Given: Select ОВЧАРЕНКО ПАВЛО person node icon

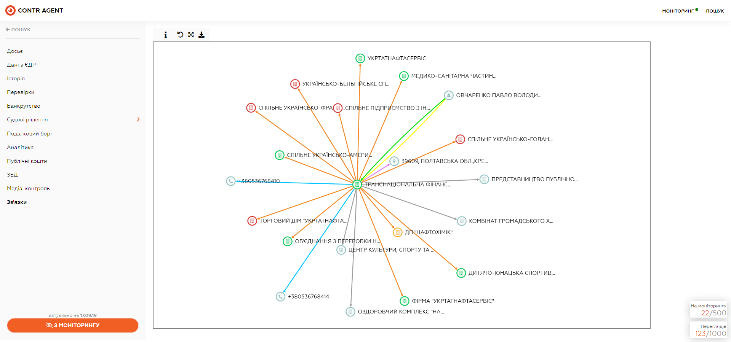Looking at the screenshot, I should click(449, 95).
